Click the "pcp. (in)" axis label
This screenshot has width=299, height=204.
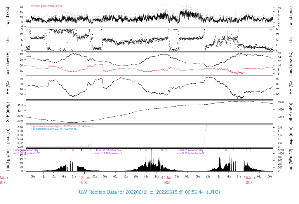8,136
